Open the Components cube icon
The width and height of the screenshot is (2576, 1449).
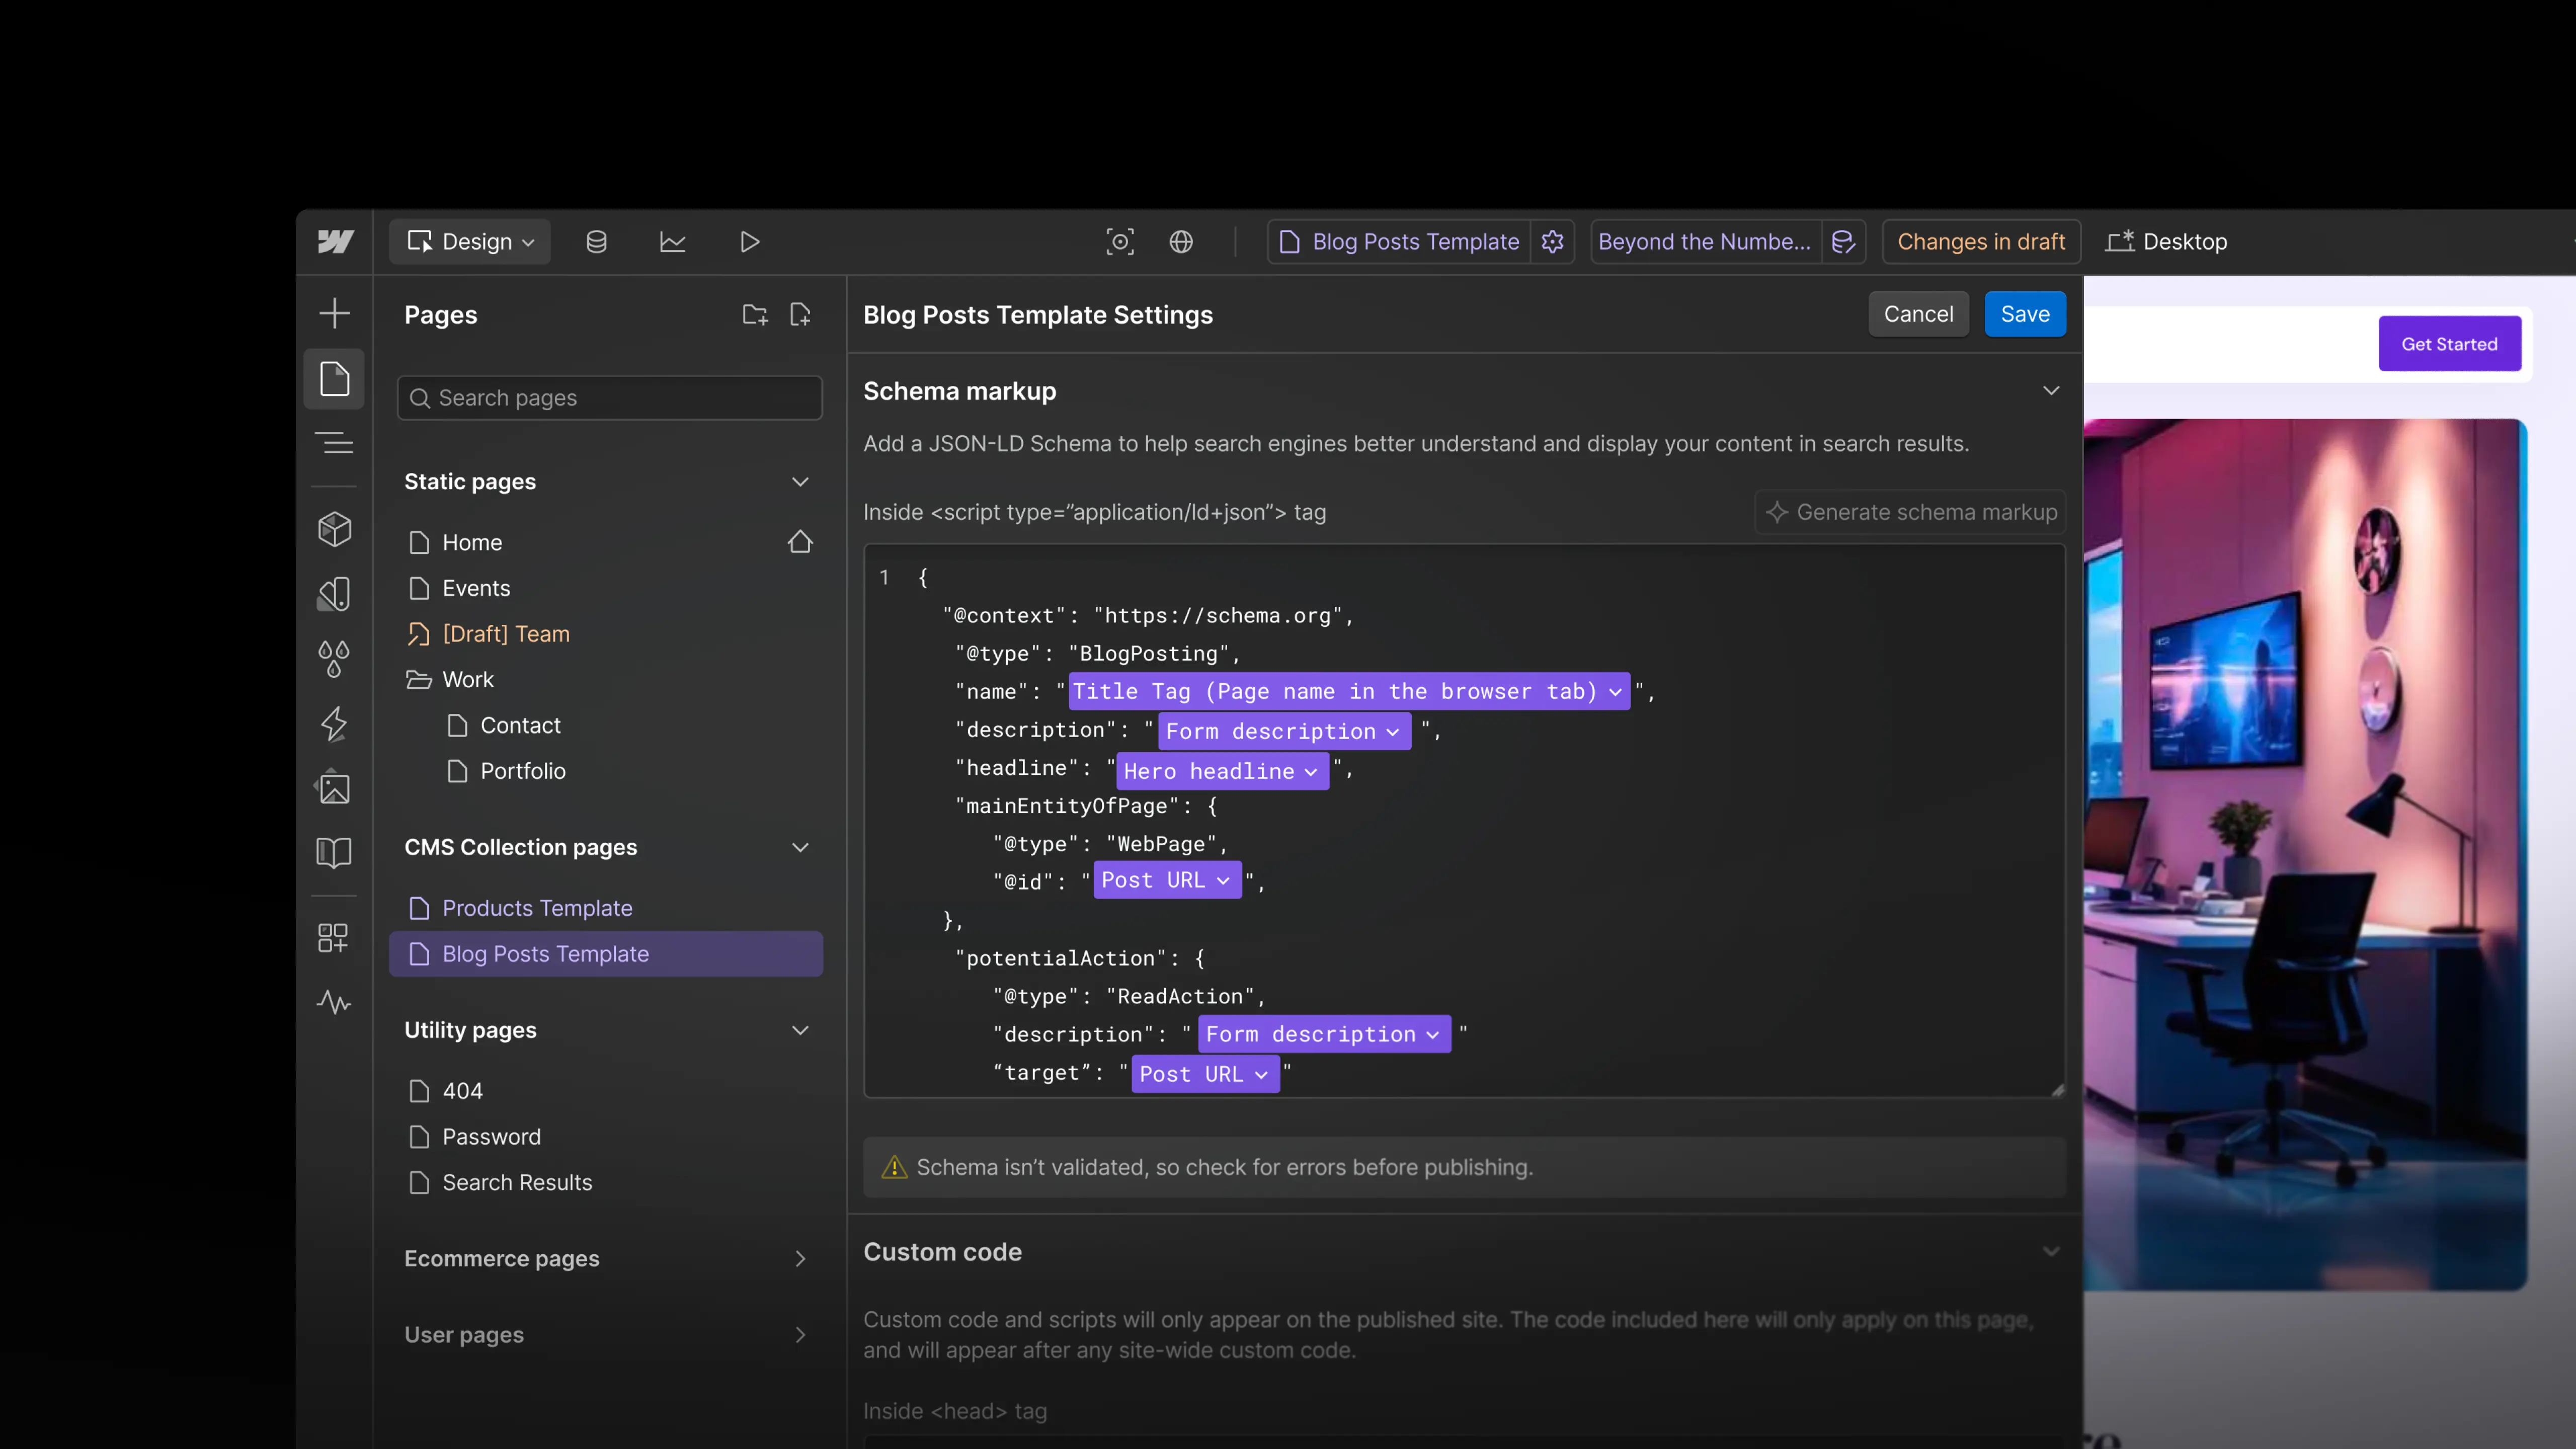coord(334,529)
